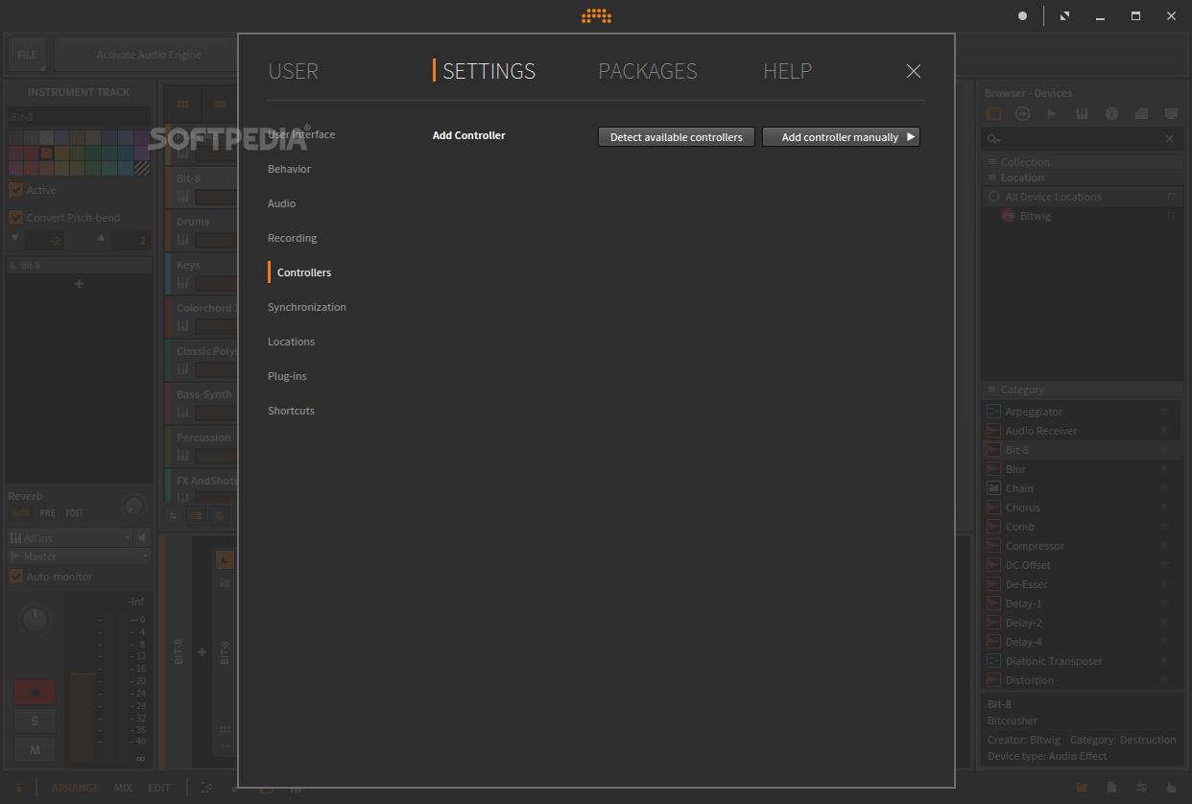Click the Diatonic Transposer device icon
Screen dimensions: 1192x804
tap(993, 661)
